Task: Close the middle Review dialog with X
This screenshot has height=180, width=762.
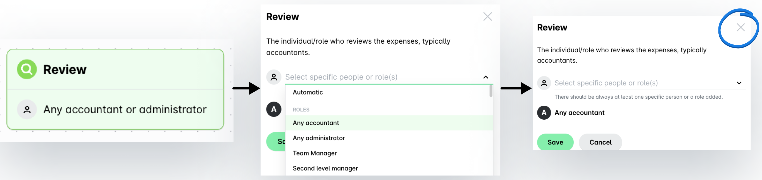Action: click(487, 16)
